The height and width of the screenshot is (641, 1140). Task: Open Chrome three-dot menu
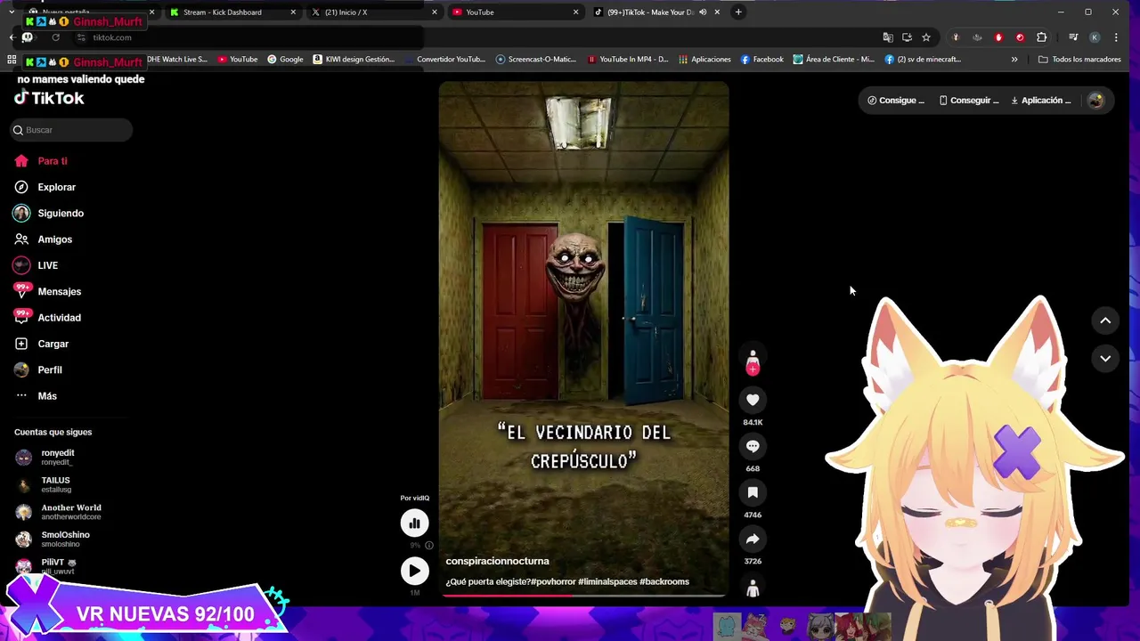(1116, 37)
